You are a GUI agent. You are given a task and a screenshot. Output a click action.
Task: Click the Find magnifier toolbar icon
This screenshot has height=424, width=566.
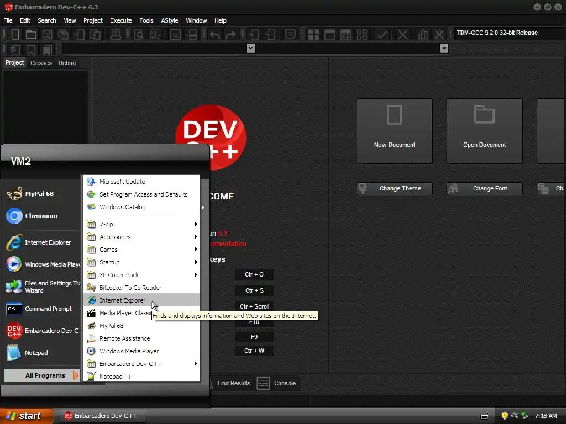tap(139, 35)
